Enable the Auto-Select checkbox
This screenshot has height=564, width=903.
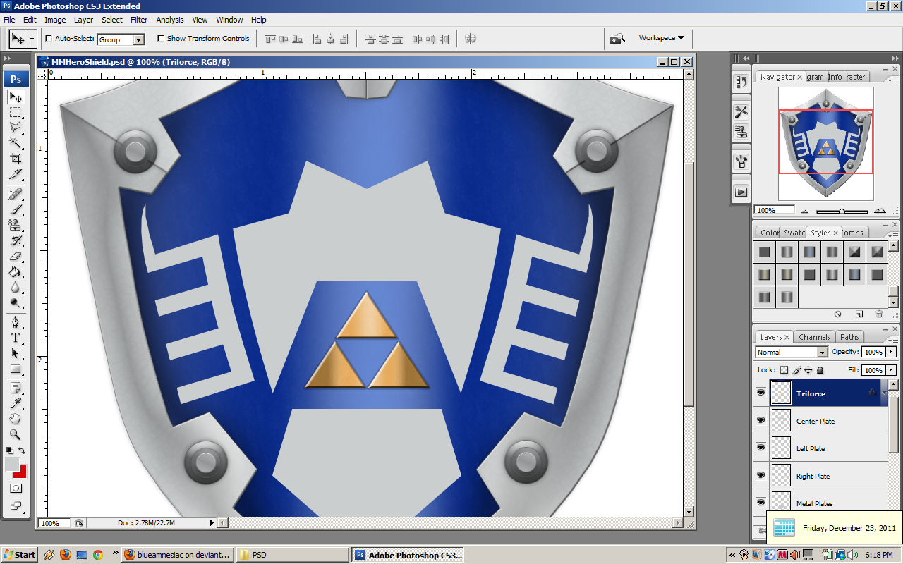pyautogui.click(x=49, y=38)
